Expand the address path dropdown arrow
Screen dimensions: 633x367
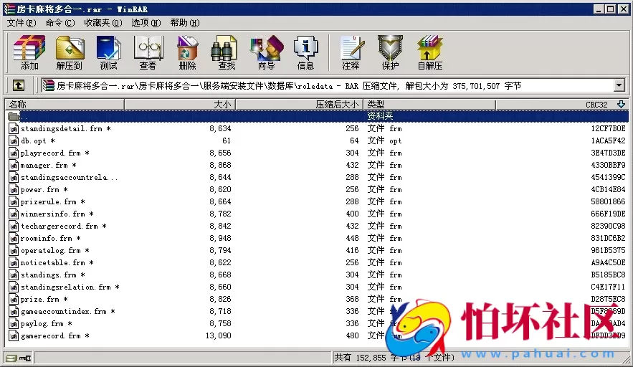[x=619, y=85]
